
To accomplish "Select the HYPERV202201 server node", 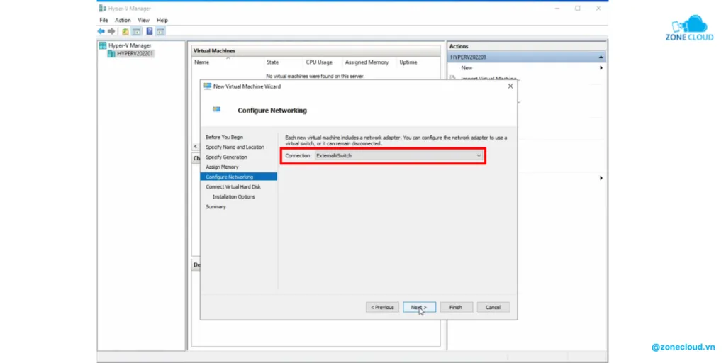I will click(135, 53).
